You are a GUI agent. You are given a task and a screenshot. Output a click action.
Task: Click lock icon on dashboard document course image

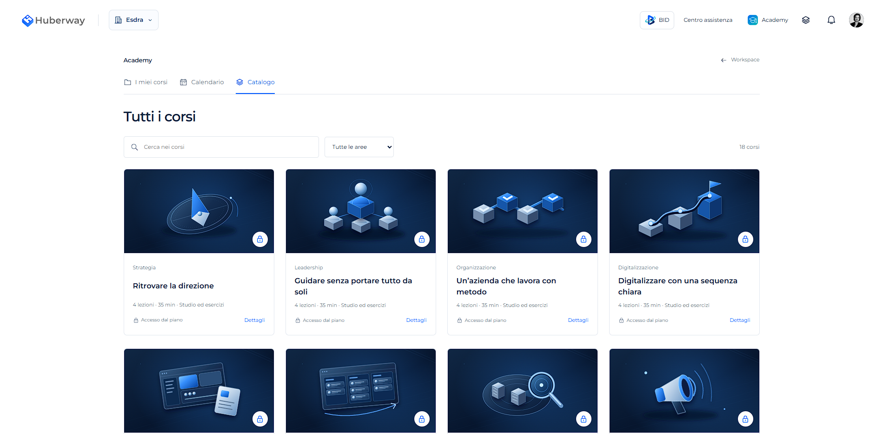(260, 419)
